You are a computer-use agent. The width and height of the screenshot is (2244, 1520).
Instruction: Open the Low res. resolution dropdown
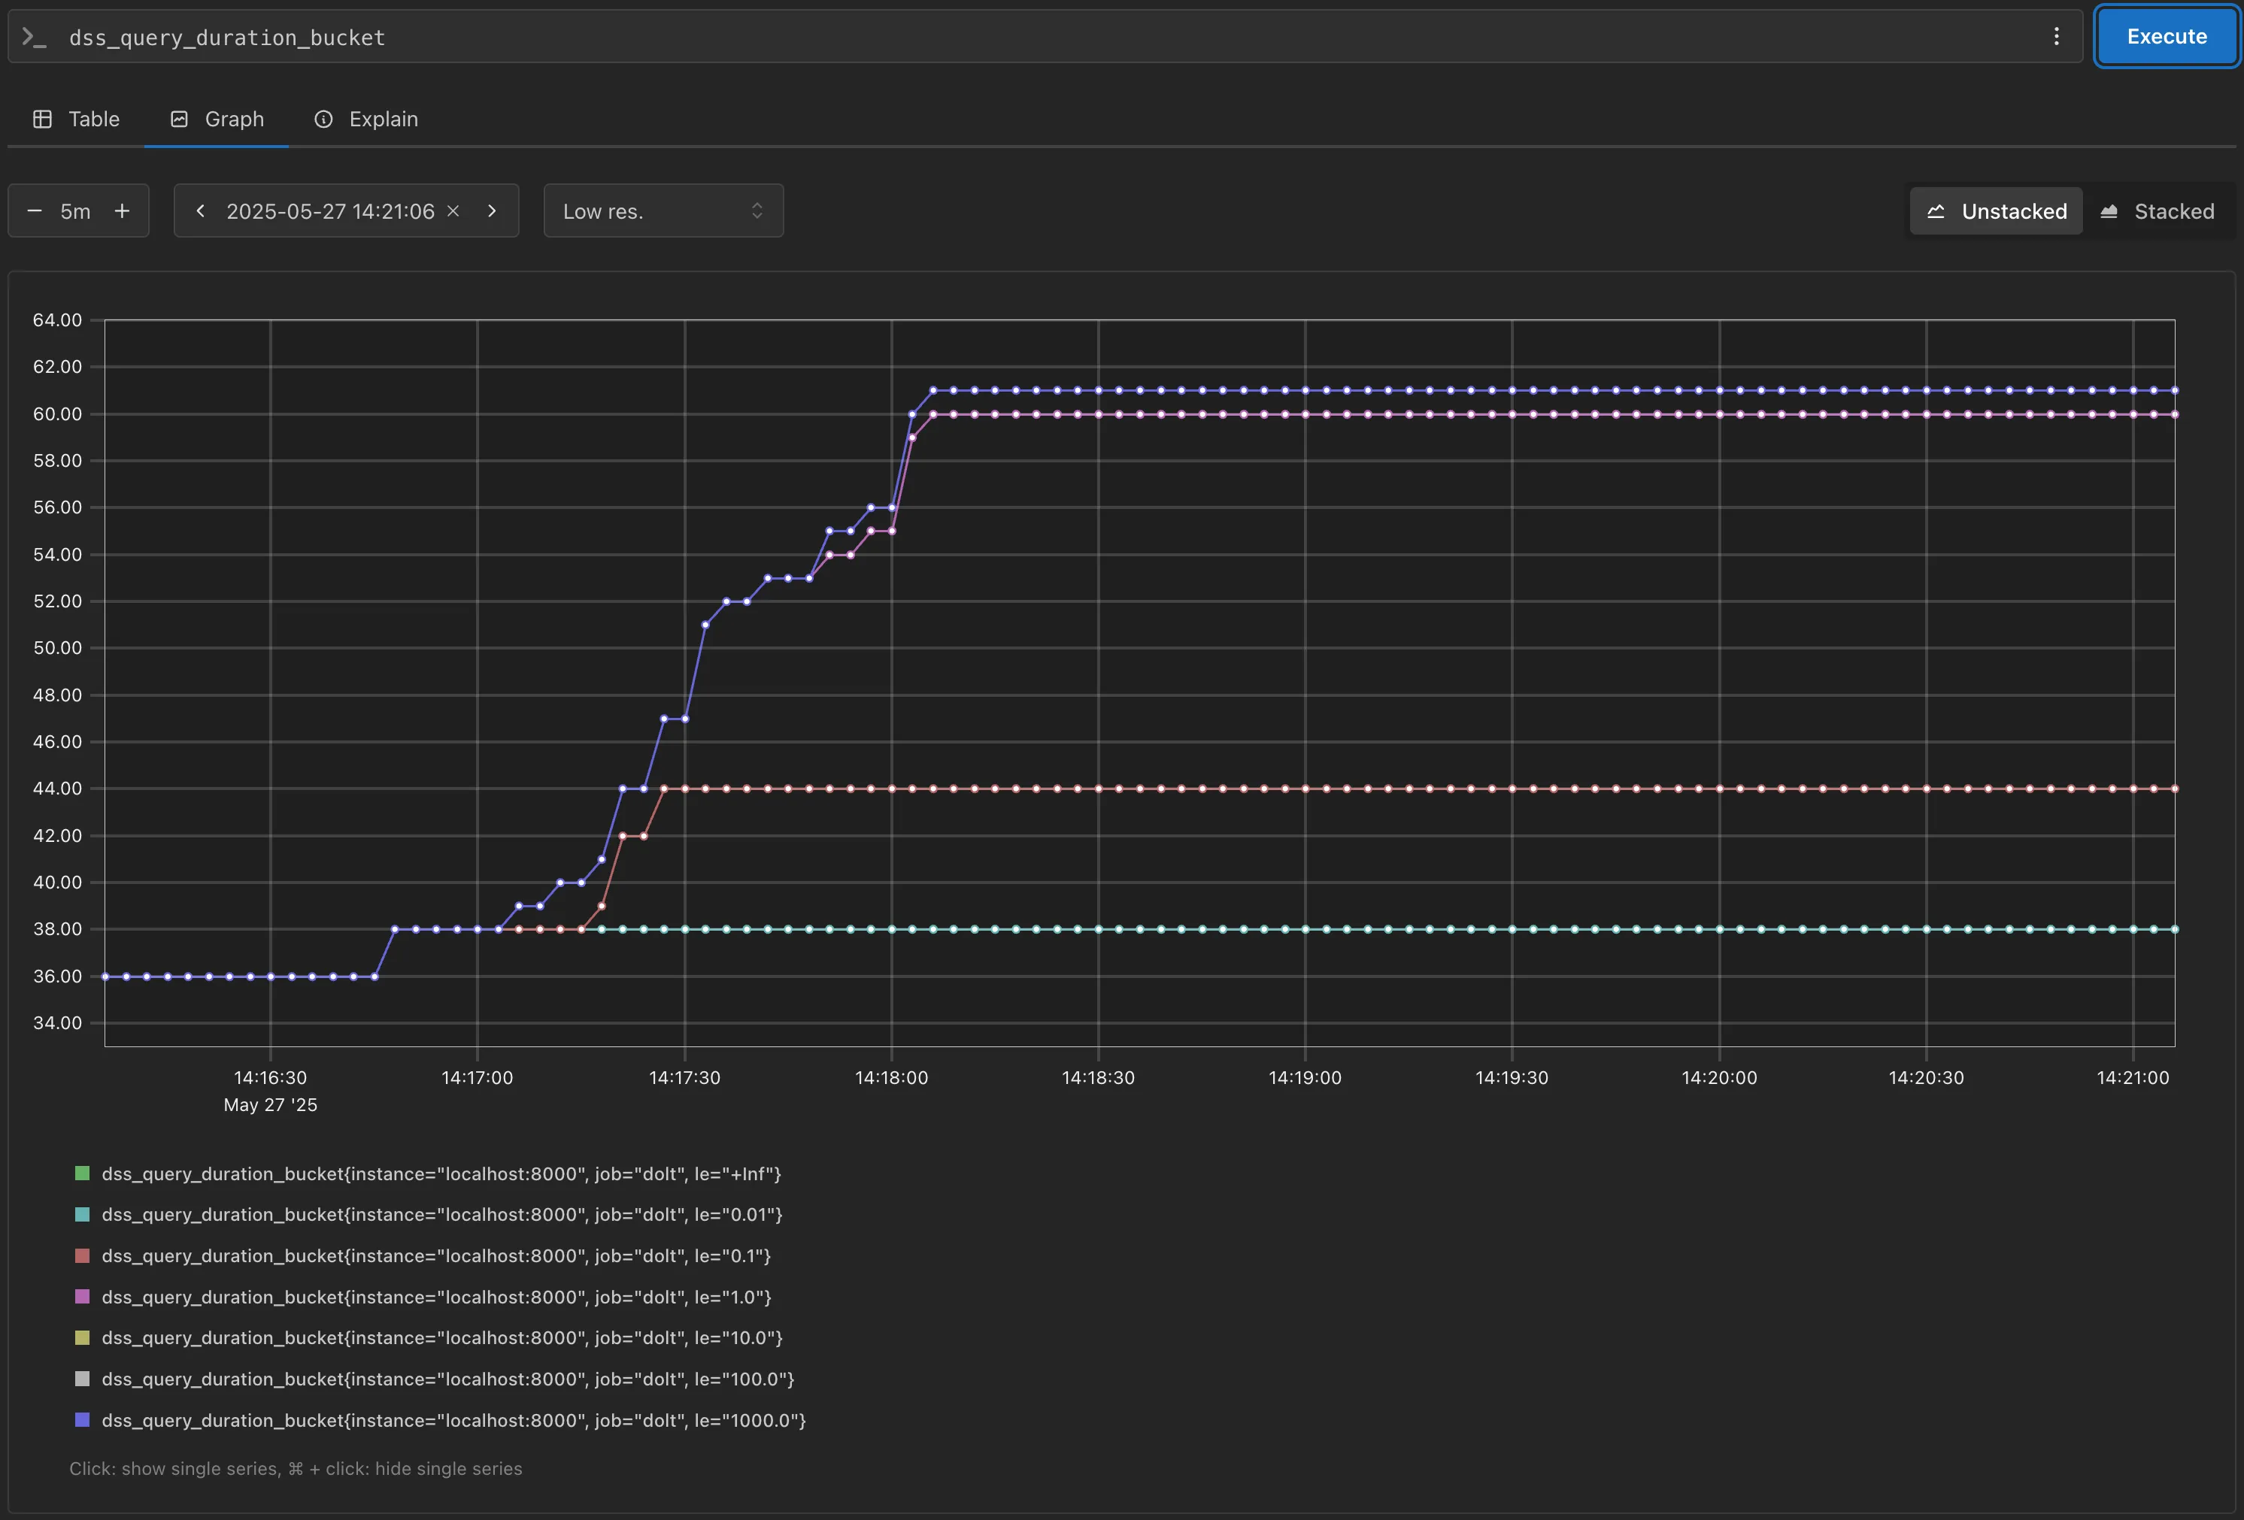pos(663,210)
